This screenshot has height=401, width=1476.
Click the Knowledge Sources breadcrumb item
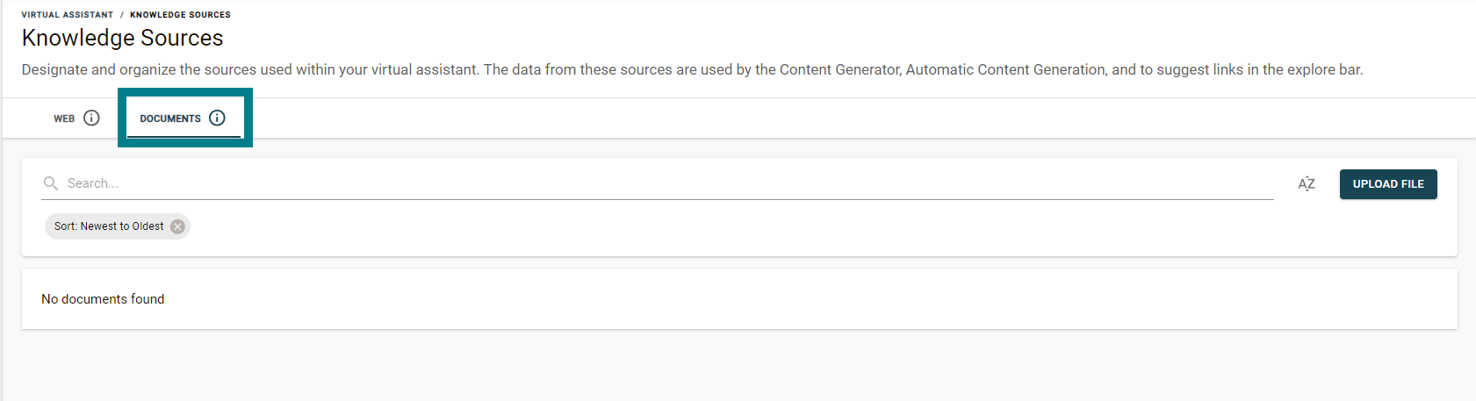coord(180,15)
